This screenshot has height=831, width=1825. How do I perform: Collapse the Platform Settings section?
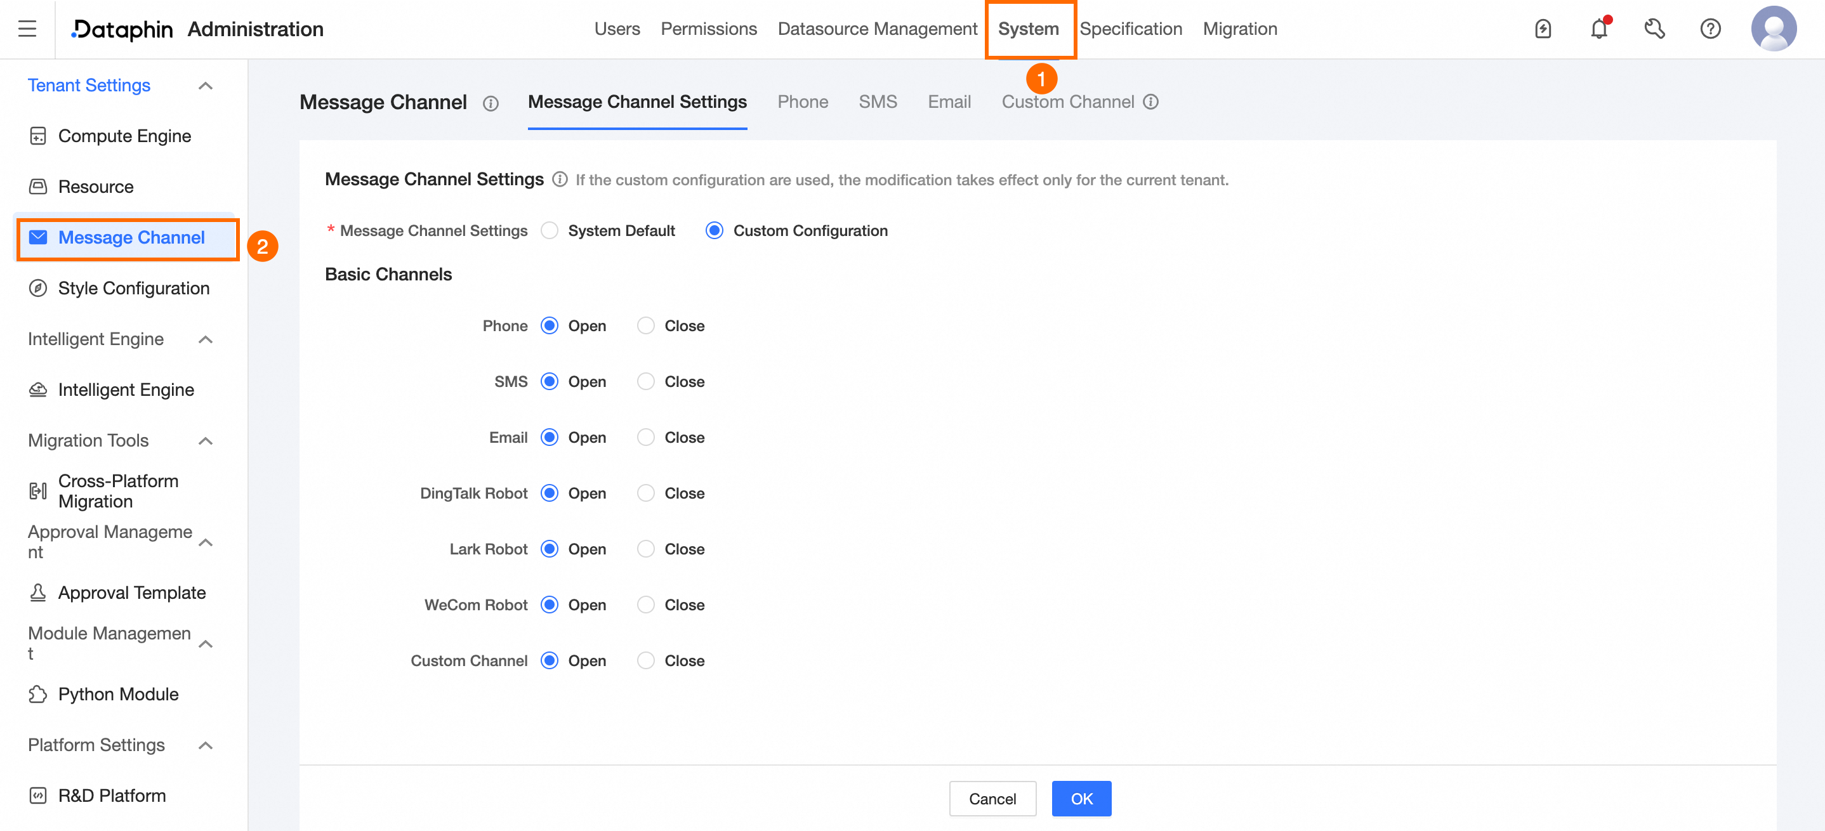tap(206, 745)
